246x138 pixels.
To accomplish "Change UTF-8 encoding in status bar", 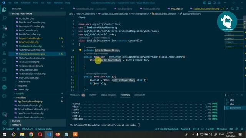I will 196,129.
